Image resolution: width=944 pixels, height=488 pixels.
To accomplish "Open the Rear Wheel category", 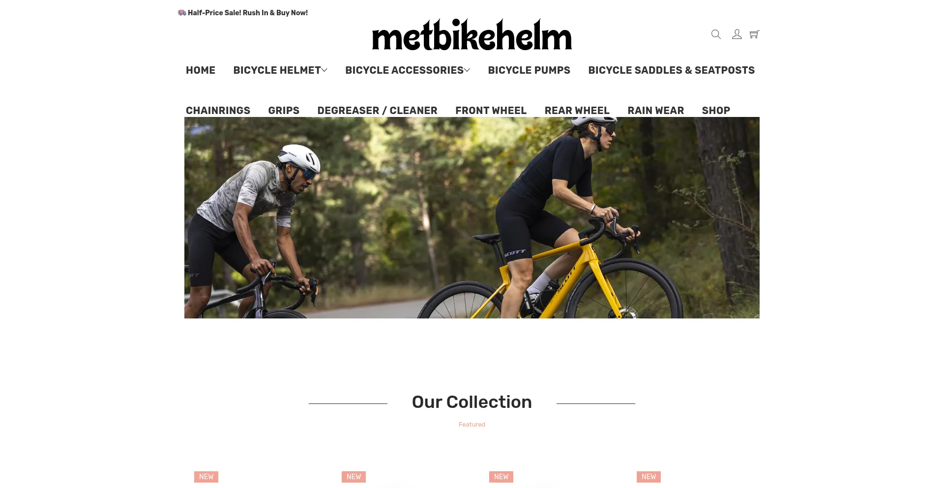I will 577,111.
